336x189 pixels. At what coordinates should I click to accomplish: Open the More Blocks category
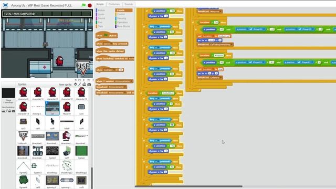[x=124, y=26]
